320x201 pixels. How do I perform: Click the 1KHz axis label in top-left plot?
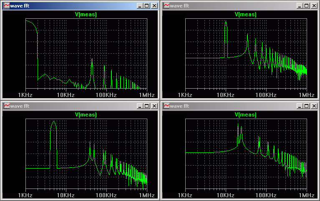coord(25,95)
